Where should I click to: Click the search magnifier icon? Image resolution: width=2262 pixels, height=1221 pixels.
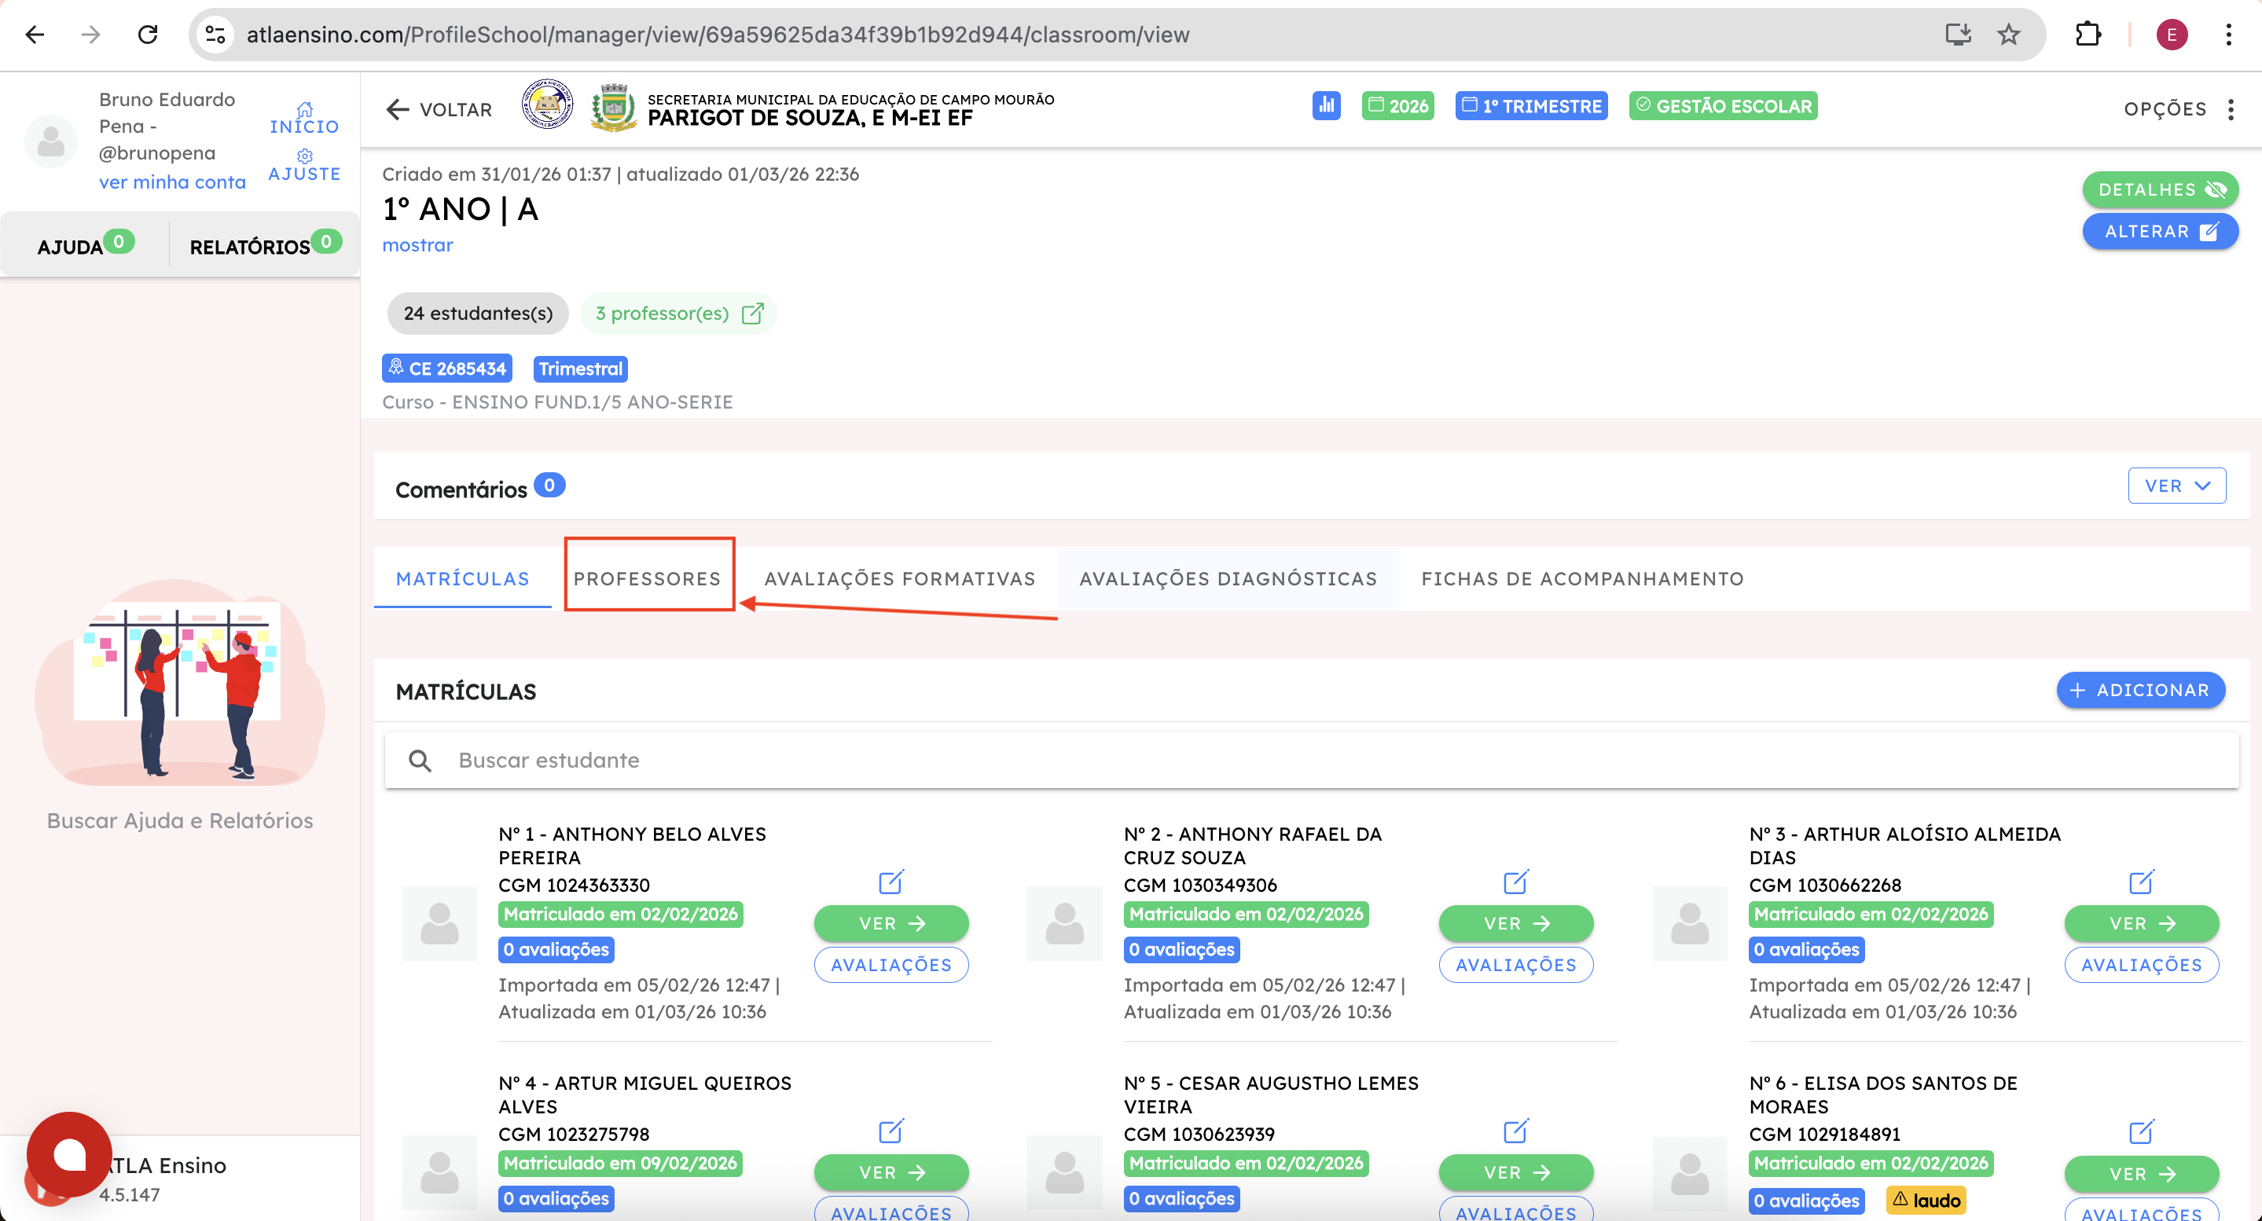(420, 760)
